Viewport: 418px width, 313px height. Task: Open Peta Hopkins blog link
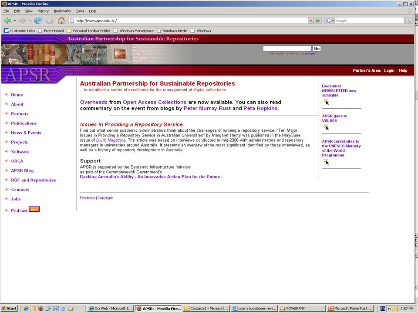260,108
